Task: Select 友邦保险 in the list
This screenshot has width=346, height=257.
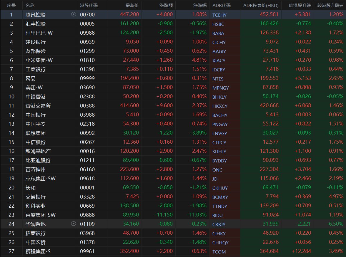Action: (x=36, y=51)
